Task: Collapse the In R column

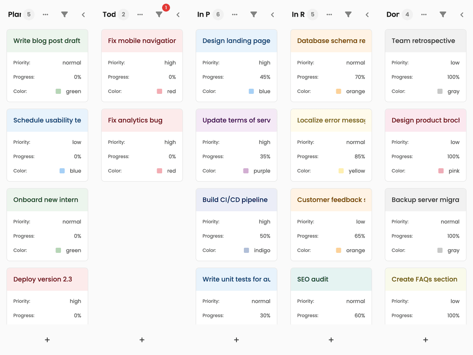Action: click(367, 14)
